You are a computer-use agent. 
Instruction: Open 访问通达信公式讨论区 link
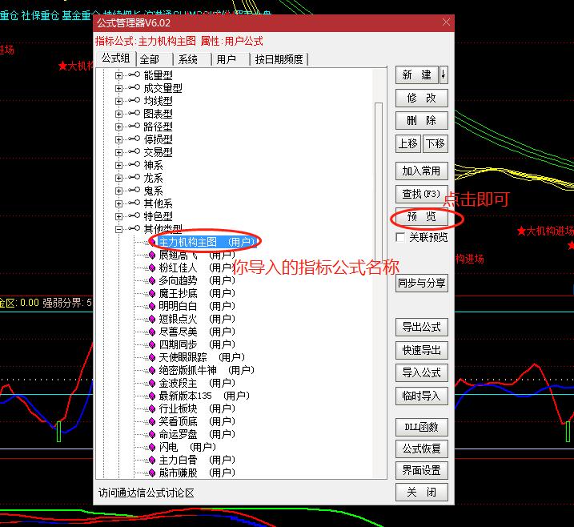click(x=146, y=493)
